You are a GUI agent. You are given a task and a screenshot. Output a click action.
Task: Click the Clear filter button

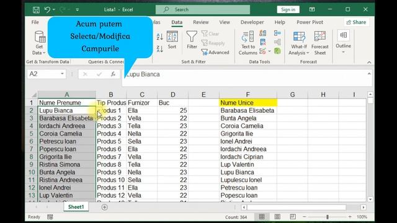(210, 33)
